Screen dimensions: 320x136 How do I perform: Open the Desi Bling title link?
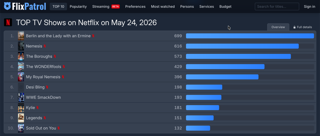pyautogui.click(x=35, y=87)
